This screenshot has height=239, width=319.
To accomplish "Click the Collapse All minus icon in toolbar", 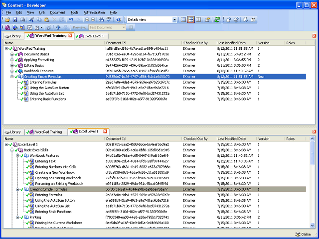I will [x=93, y=20].
